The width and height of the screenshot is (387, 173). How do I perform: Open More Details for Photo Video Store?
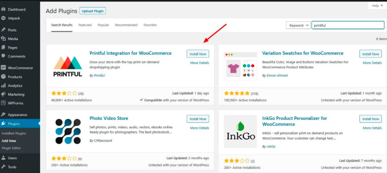[x=199, y=128]
